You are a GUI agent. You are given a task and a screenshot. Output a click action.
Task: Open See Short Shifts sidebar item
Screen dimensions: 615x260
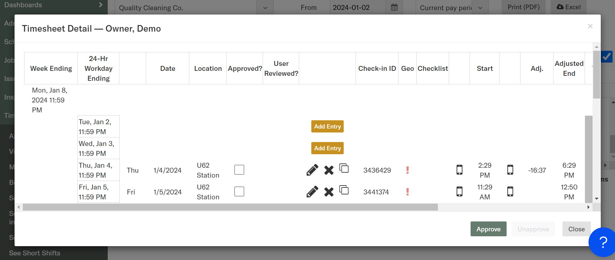coord(35,253)
